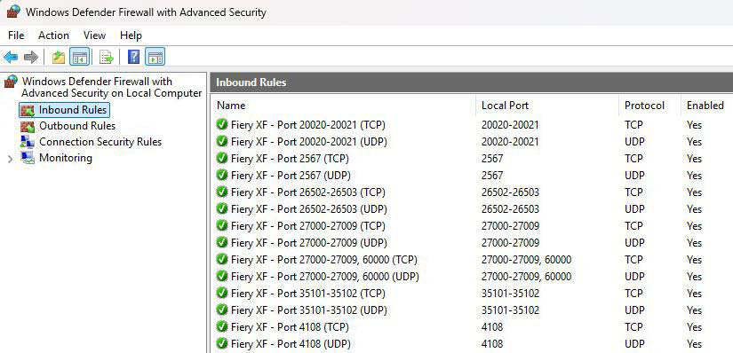Click green check icon of Port 20020-20021 (UDP) rule

click(x=222, y=142)
